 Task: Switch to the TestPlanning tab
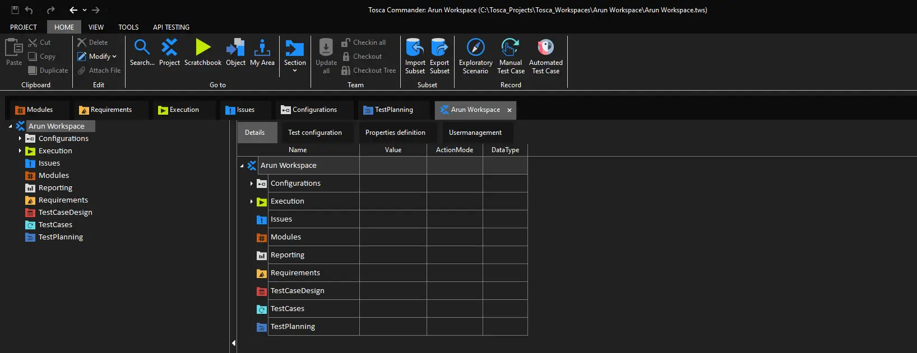pyautogui.click(x=393, y=110)
